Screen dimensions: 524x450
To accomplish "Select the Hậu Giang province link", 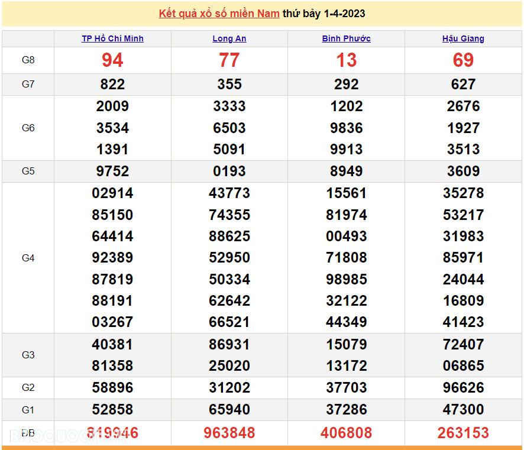I will [463, 38].
